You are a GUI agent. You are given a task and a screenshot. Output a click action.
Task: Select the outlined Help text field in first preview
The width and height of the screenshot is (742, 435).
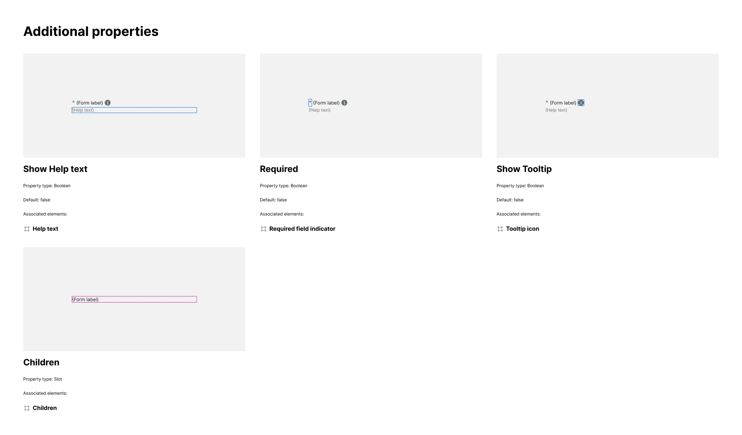click(134, 110)
